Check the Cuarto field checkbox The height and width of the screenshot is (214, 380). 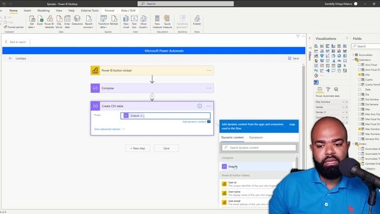pos(360,80)
